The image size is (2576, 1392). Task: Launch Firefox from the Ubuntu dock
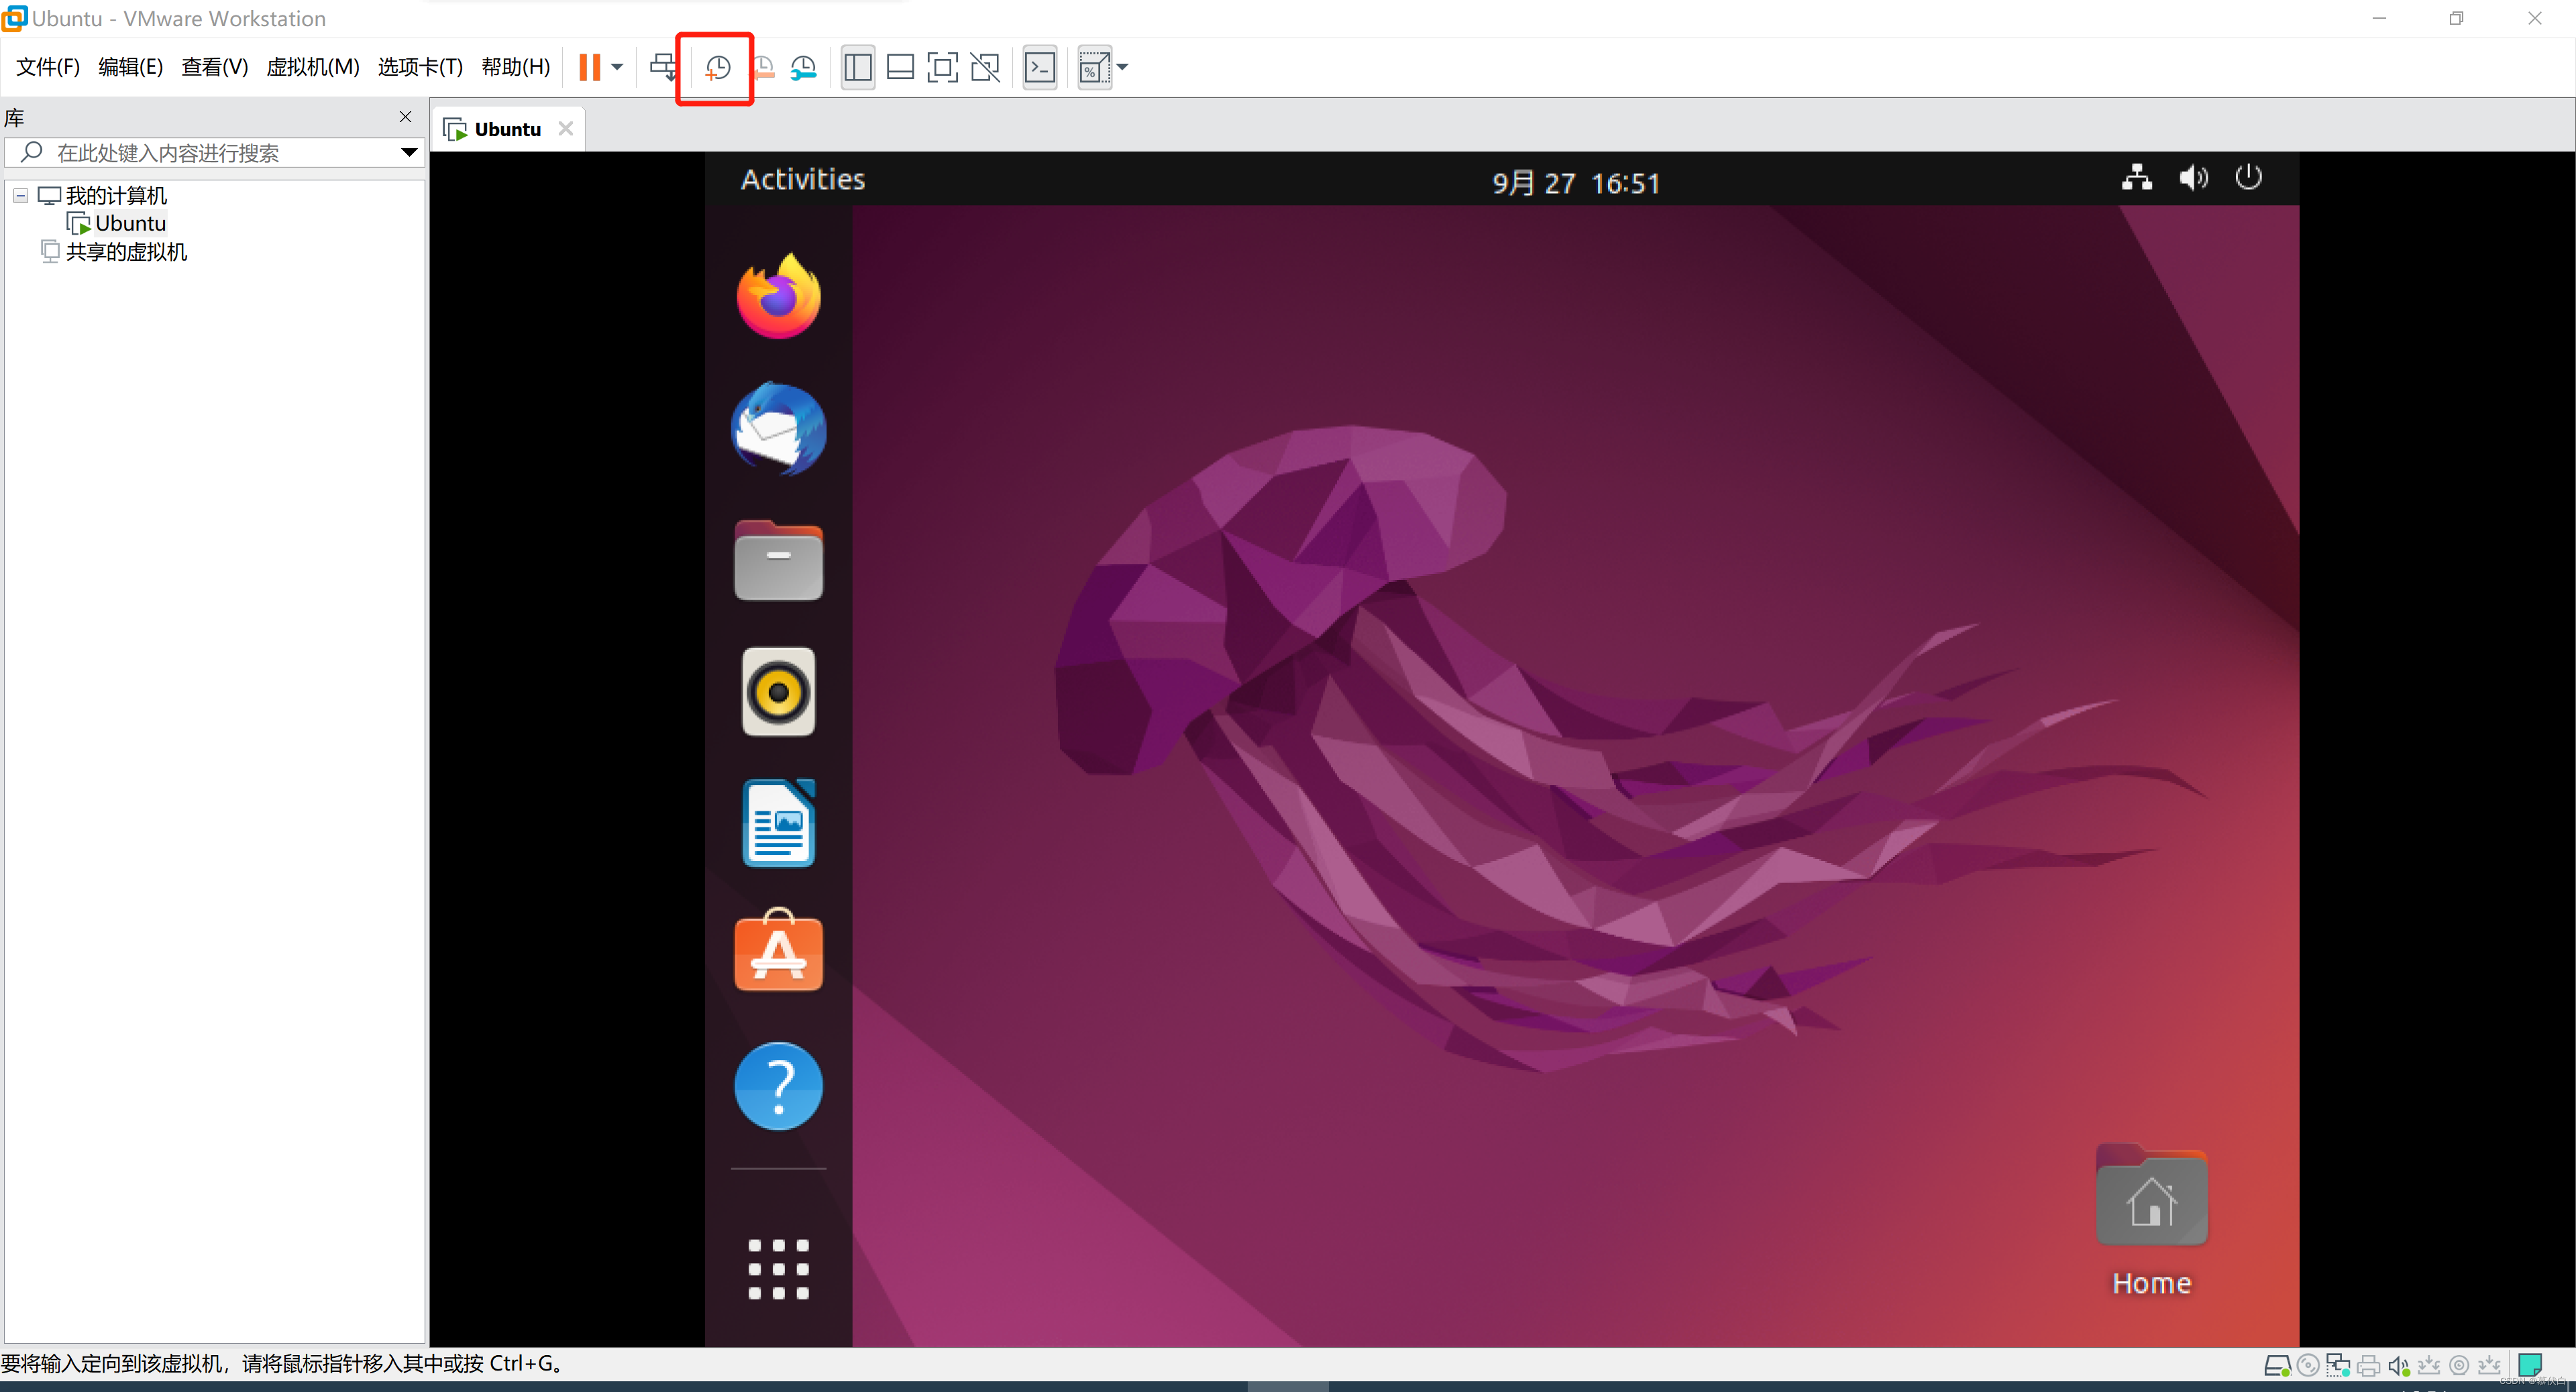tap(779, 296)
